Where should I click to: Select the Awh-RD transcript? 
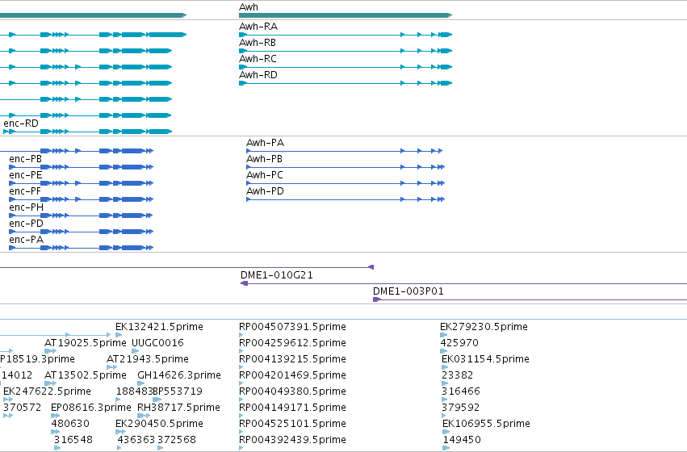point(346,83)
